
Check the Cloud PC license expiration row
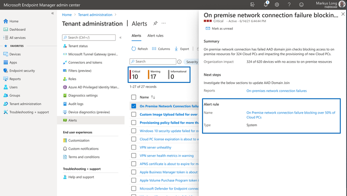click(x=134, y=139)
